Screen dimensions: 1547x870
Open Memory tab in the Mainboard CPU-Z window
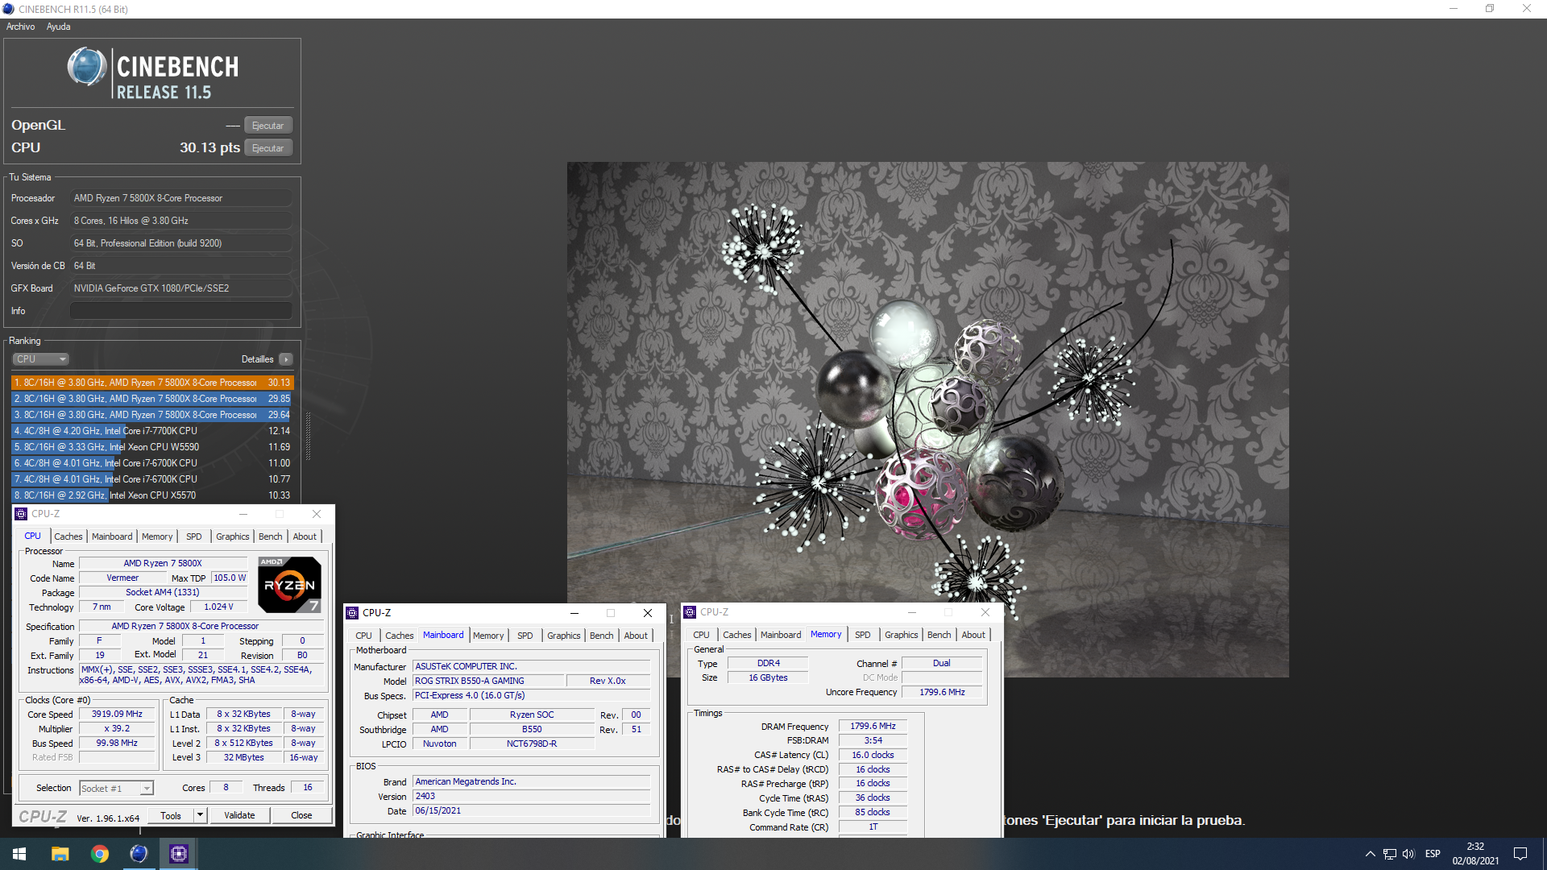click(x=488, y=636)
